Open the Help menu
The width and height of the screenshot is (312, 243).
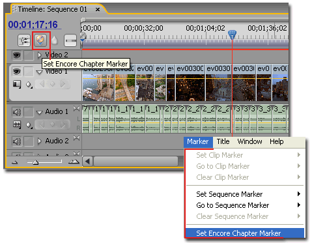277,141
